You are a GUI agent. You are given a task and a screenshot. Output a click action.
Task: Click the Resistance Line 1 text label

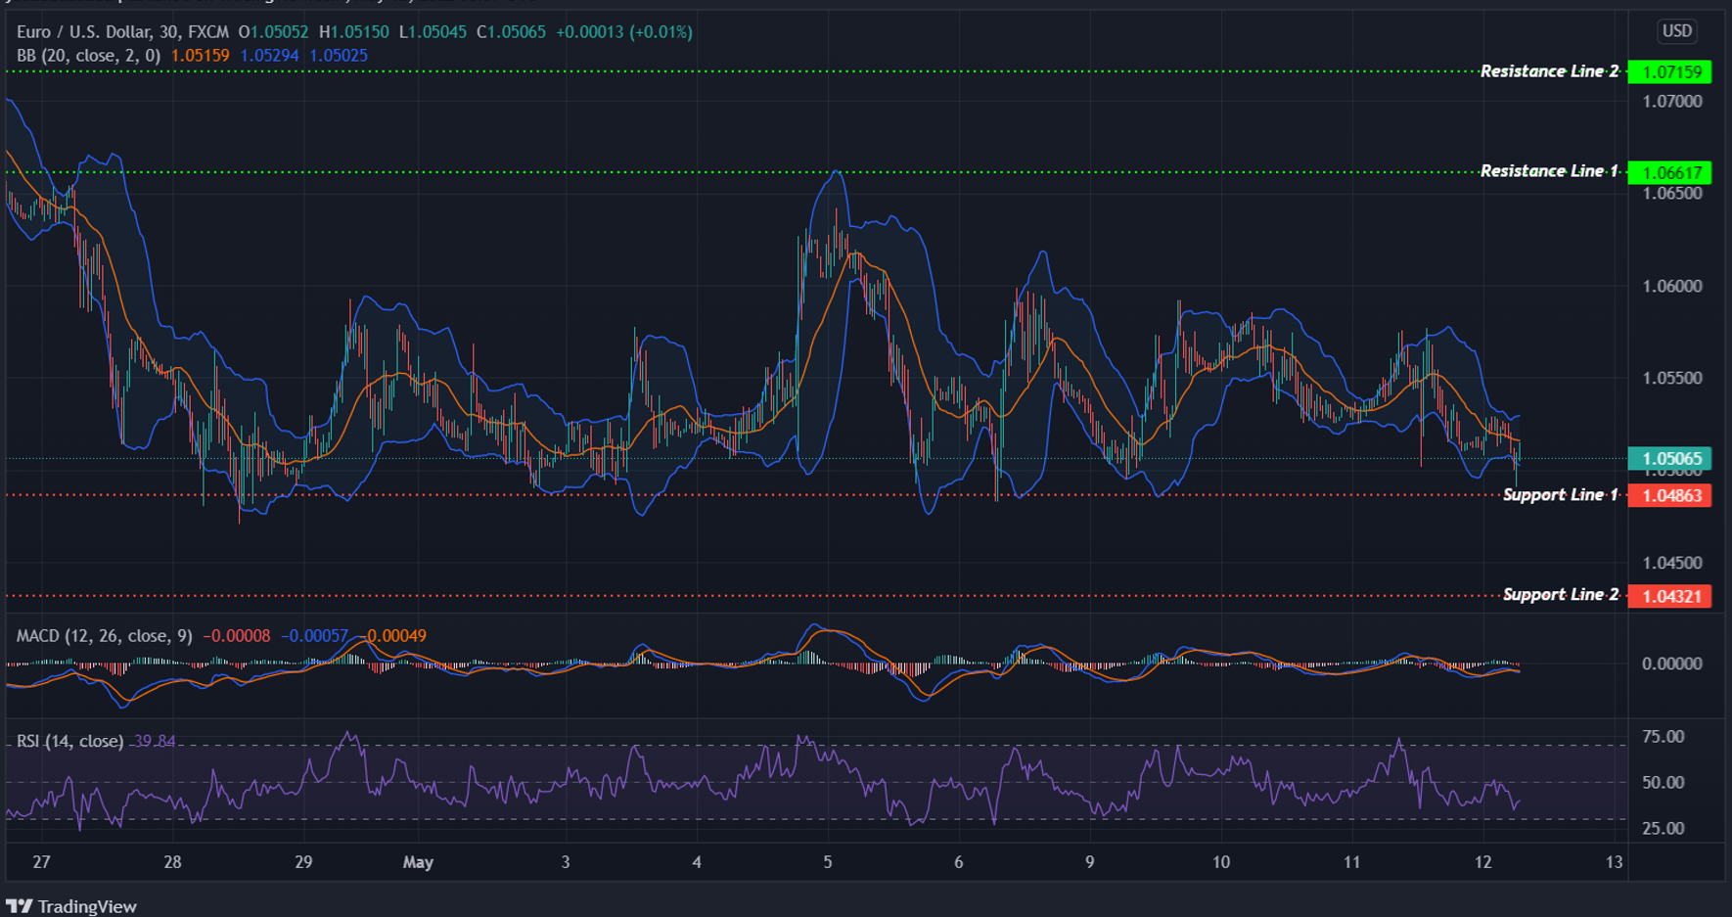click(x=1549, y=170)
